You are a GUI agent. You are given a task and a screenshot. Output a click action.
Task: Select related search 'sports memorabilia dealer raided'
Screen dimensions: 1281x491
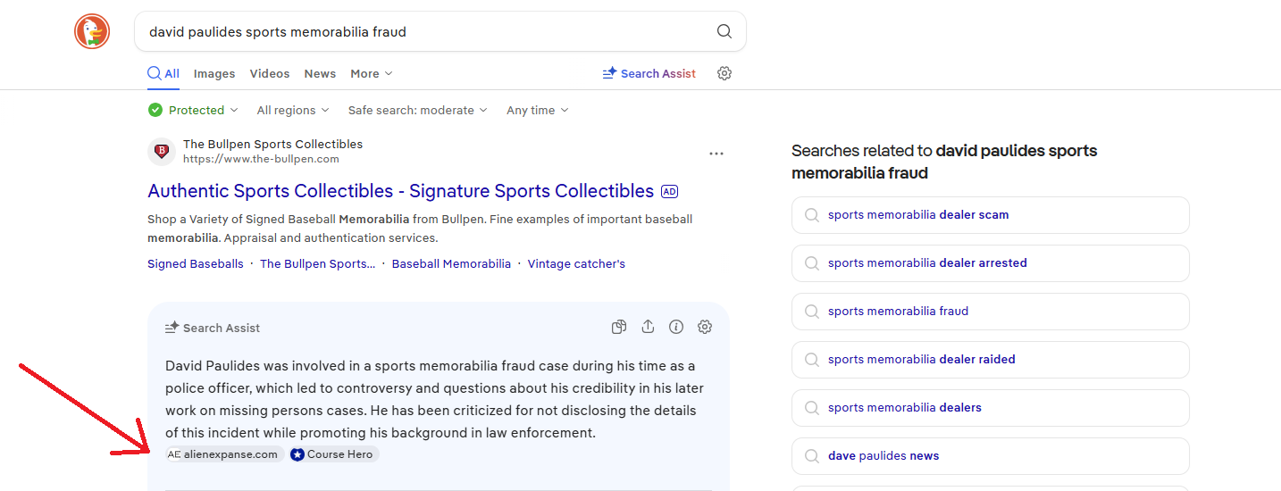point(991,360)
